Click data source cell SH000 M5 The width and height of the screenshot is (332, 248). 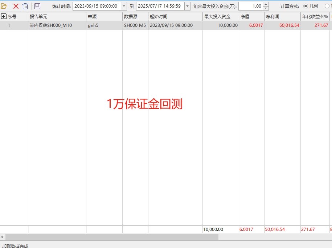[135, 25]
